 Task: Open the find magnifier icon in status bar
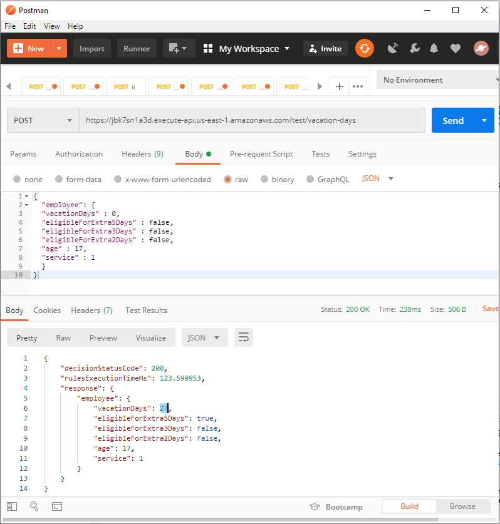click(x=34, y=506)
